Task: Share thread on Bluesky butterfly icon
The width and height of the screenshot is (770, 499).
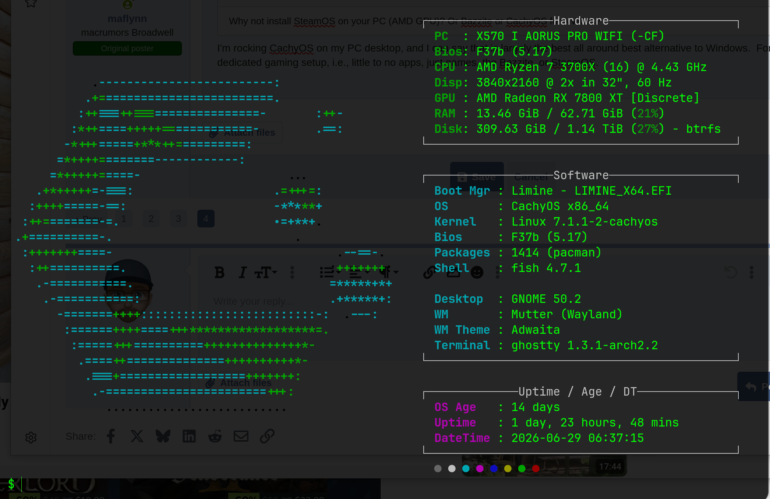Action: (x=163, y=436)
